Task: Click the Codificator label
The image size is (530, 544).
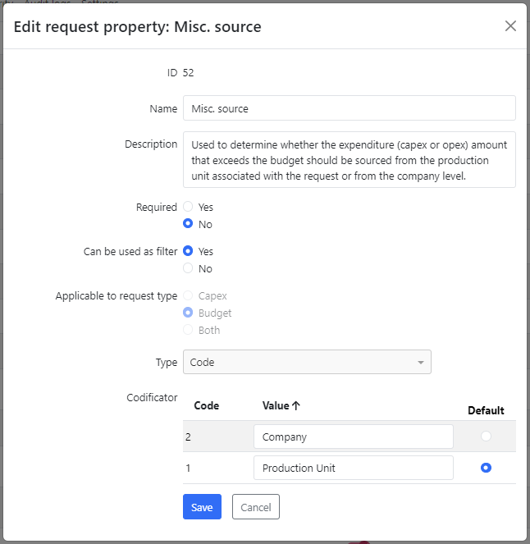Action: point(152,397)
